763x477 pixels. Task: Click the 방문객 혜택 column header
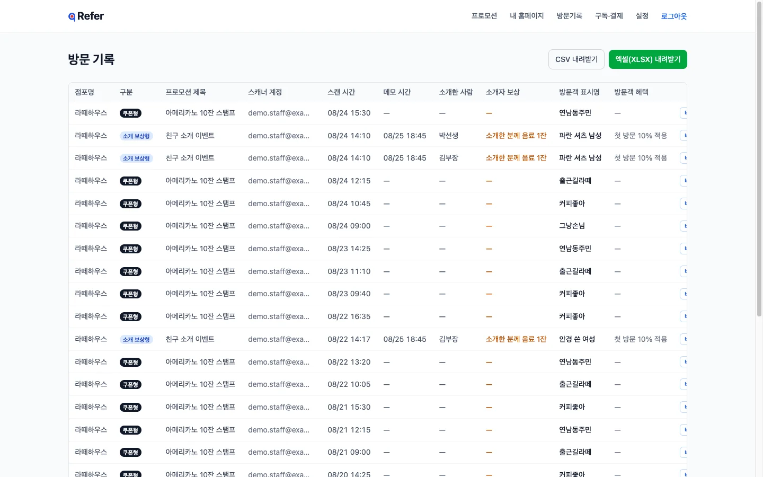[x=631, y=92]
